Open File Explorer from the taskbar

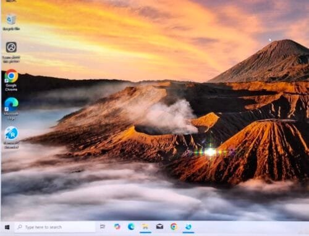pyautogui.click(x=145, y=227)
